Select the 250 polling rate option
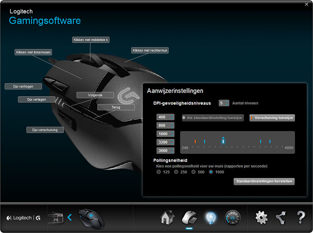 click(x=176, y=172)
